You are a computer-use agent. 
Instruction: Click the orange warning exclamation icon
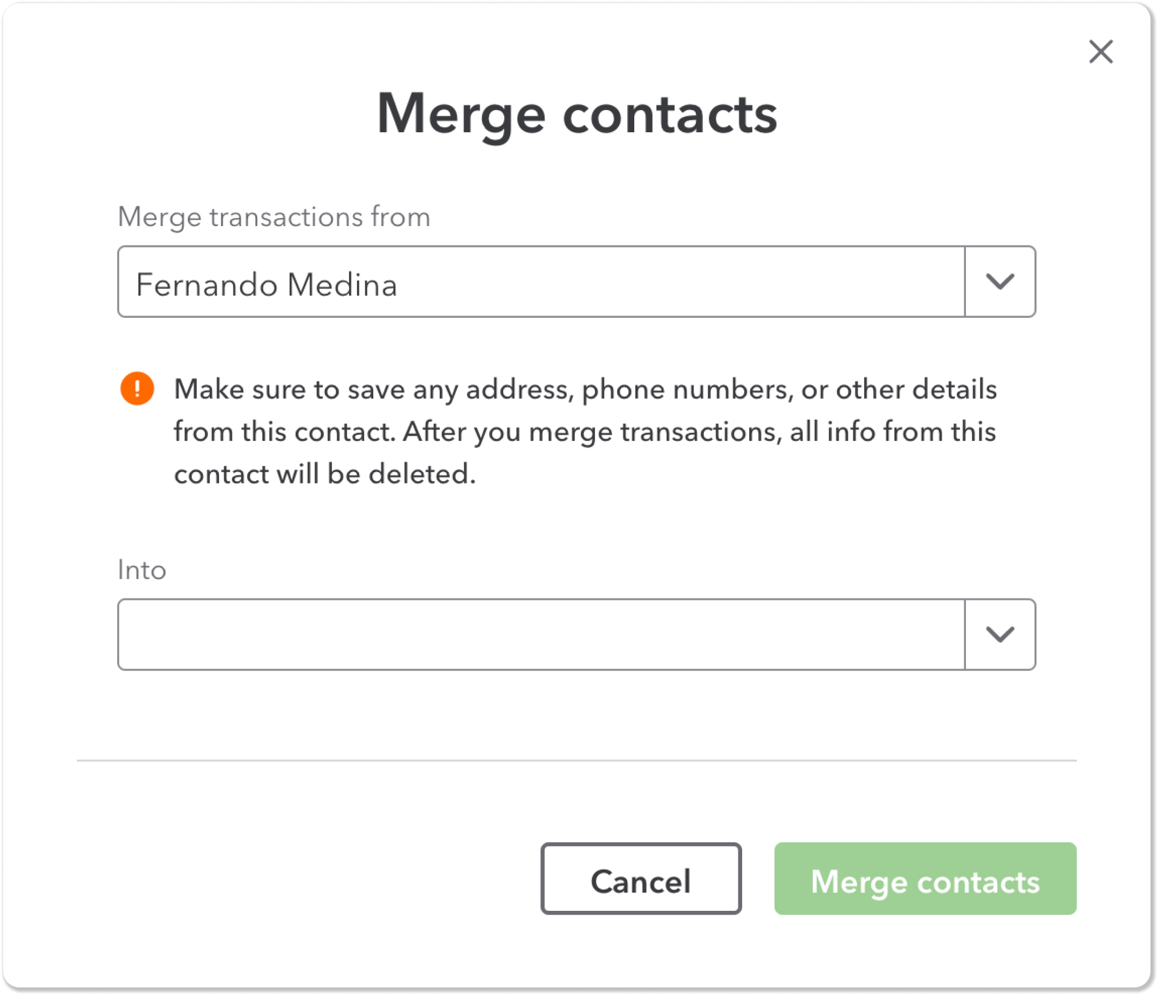137,389
